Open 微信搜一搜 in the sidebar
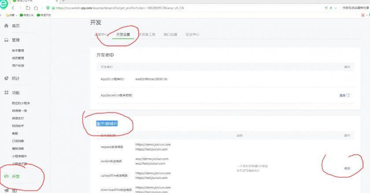Screen dimensions: 370x193 point(19,111)
